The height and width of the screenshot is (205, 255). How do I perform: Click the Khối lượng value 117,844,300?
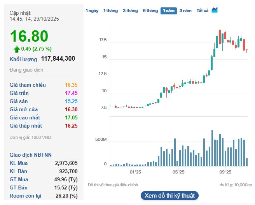point(58,59)
